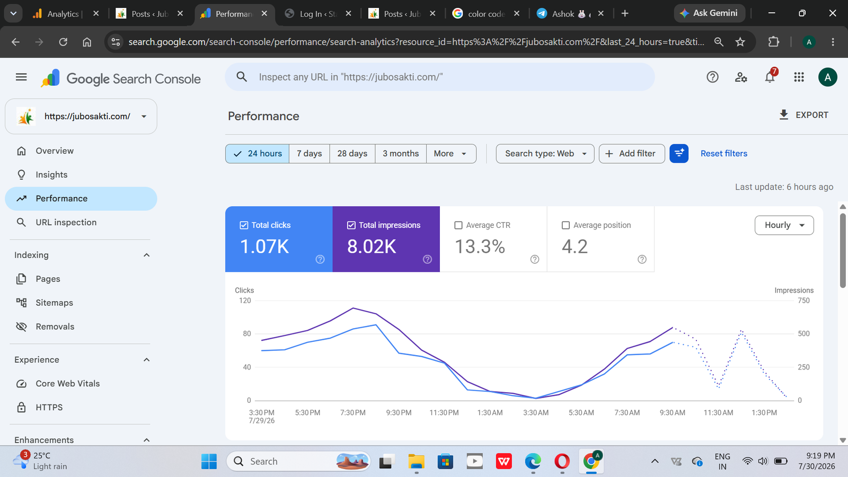Image resolution: width=848 pixels, height=477 pixels.
Task: Open the Search Console main menu hamburger icon
Action: tap(21, 77)
